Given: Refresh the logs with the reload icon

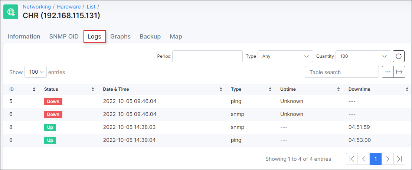Looking at the screenshot, I should click(399, 56).
